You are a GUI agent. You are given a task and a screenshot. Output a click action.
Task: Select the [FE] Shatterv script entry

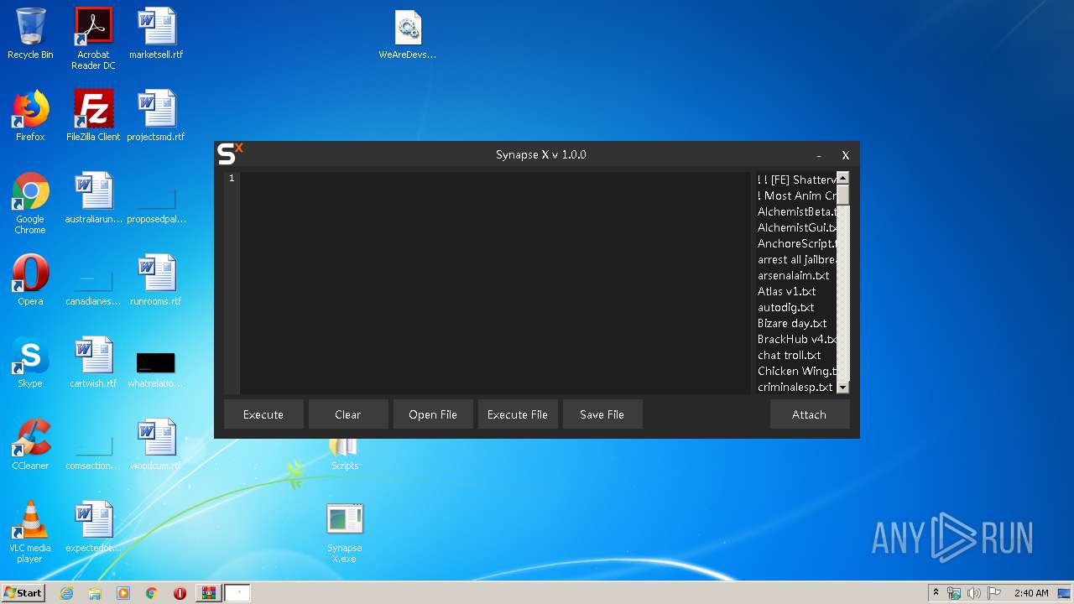click(x=796, y=180)
